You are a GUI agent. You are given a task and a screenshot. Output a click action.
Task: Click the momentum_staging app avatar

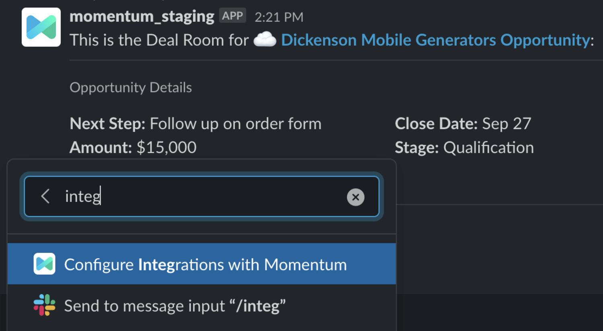coord(41,27)
